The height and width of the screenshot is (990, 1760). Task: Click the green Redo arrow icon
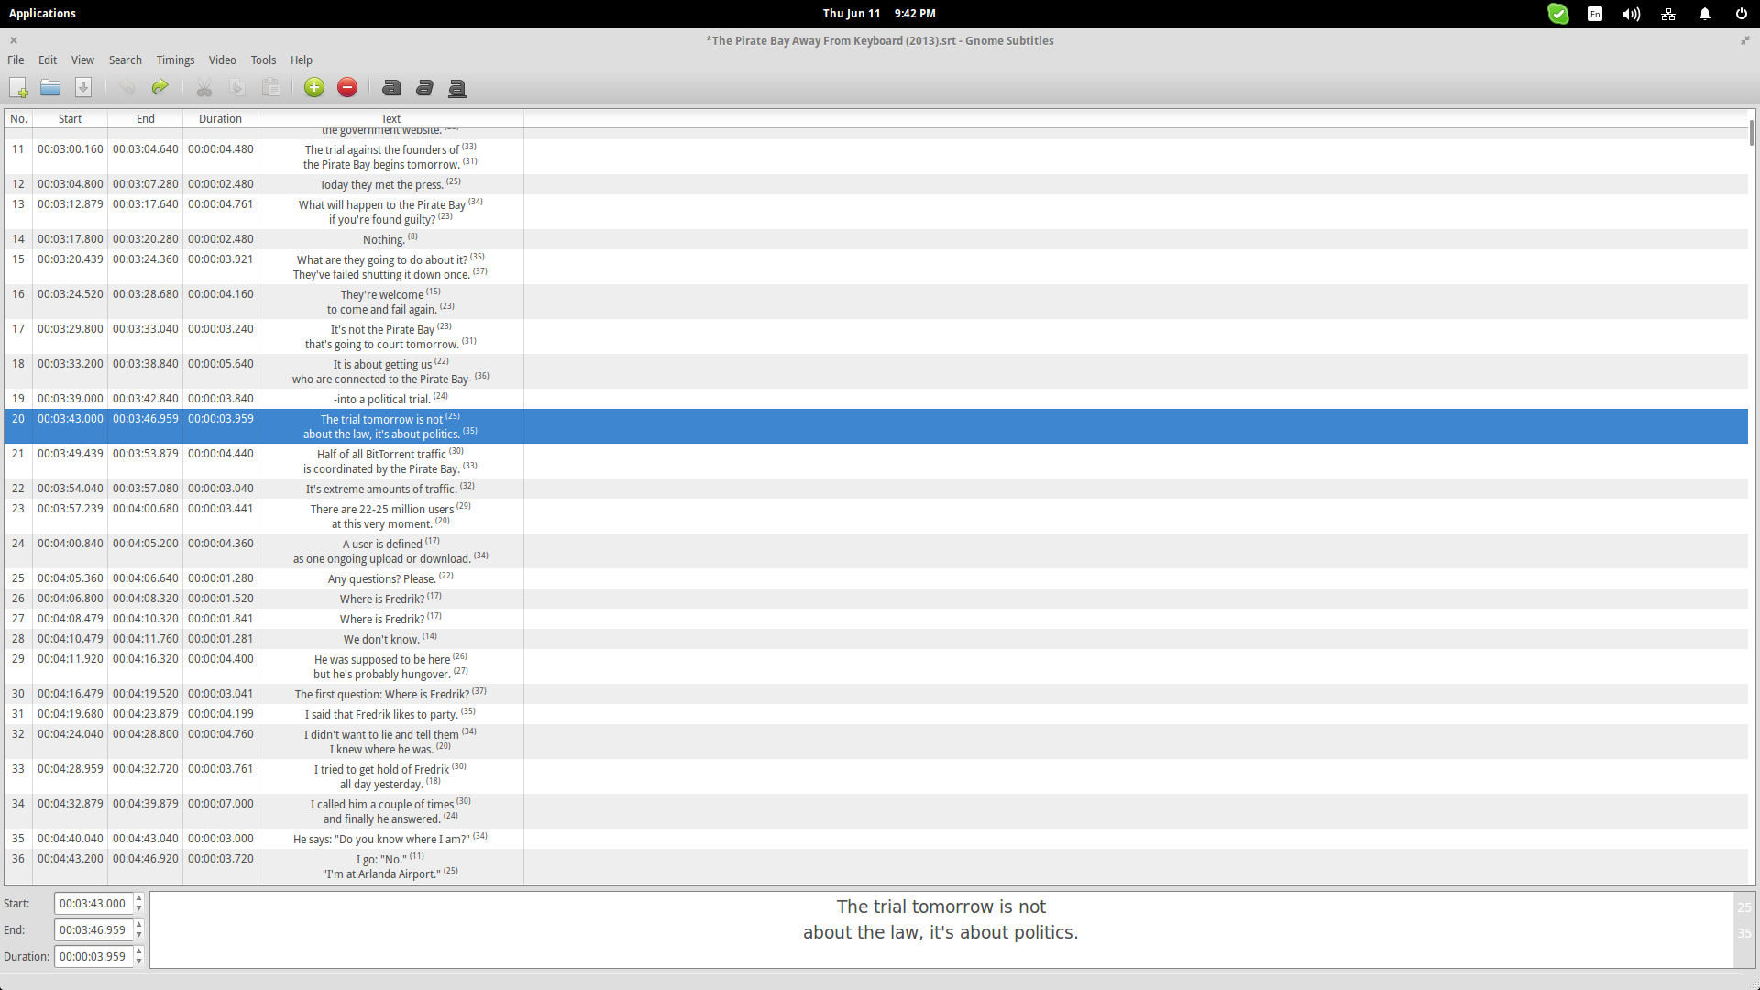point(160,87)
